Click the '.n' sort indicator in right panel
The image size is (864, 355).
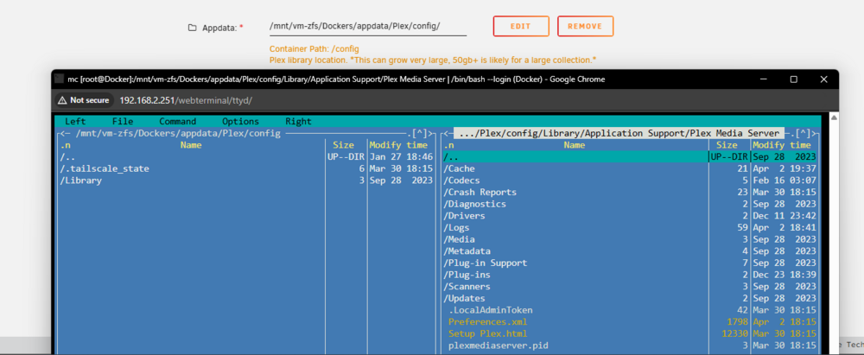pos(449,145)
